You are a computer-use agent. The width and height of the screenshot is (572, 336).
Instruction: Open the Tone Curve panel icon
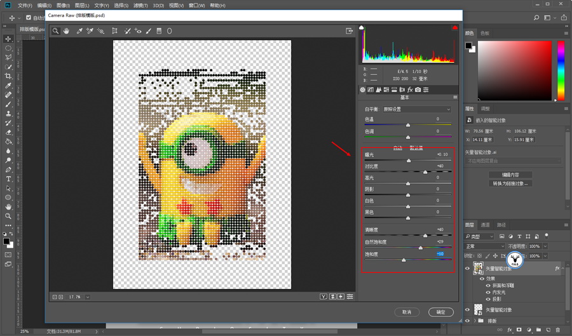click(x=371, y=90)
